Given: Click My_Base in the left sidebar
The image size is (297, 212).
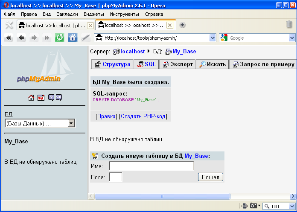Looking at the screenshot, I should (x=16, y=141).
